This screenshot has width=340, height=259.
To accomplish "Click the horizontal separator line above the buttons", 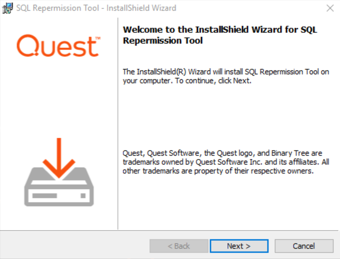I will pyautogui.click(x=170, y=231).
